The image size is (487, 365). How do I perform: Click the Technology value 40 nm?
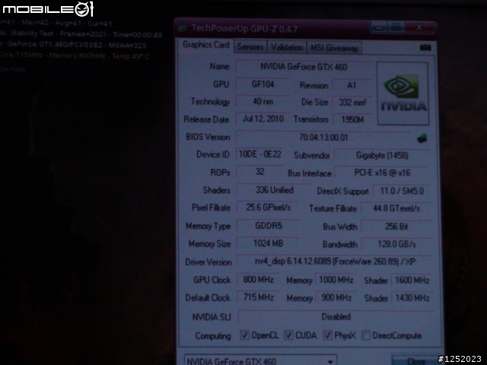(x=263, y=101)
